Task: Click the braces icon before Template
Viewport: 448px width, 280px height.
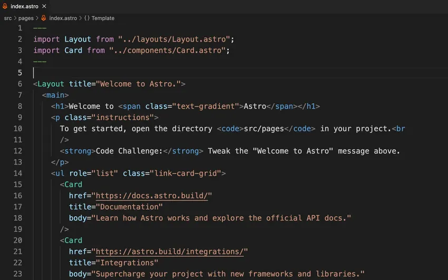Action: pos(87,18)
